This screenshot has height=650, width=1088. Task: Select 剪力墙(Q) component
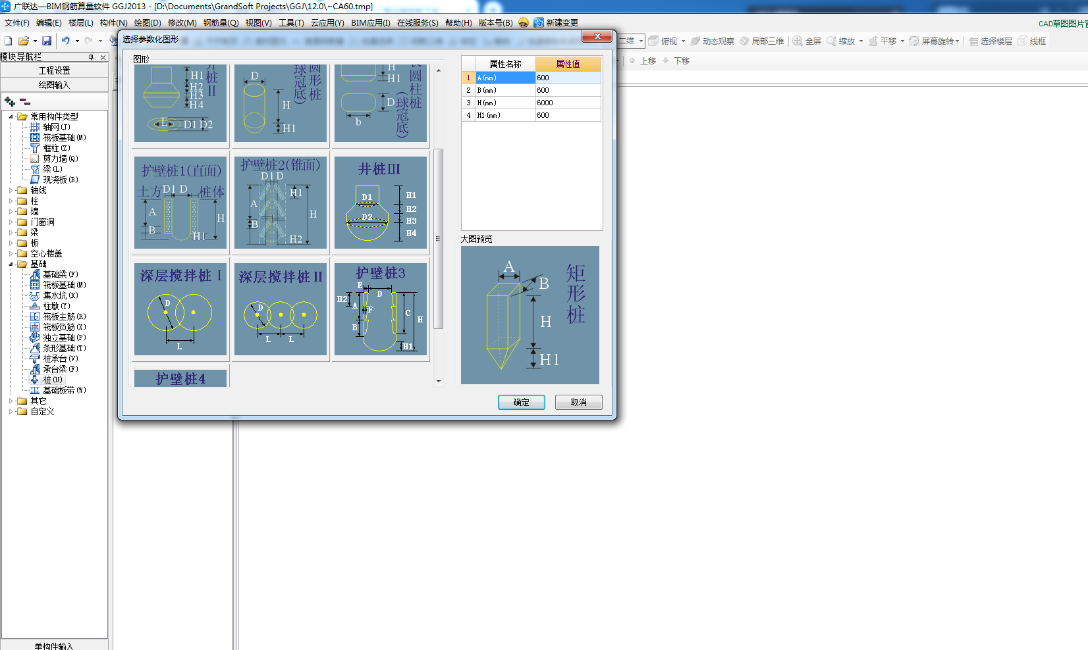click(x=61, y=159)
